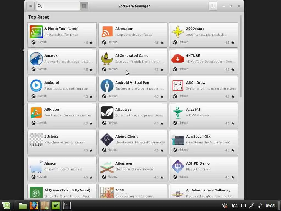The height and width of the screenshot is (211, 281).
Task: Click the back arrow button
Action: pyautogui.click(x=31, y=6)
